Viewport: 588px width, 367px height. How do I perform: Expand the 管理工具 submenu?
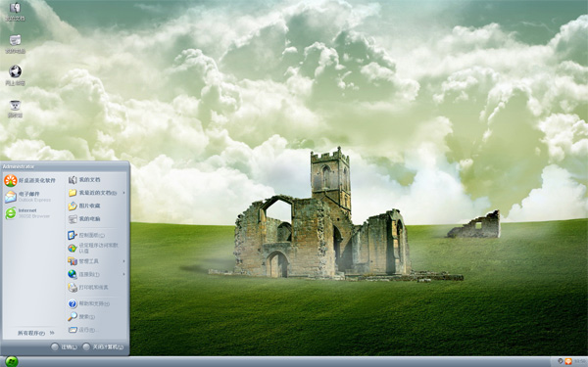click(x=97, y=261)
